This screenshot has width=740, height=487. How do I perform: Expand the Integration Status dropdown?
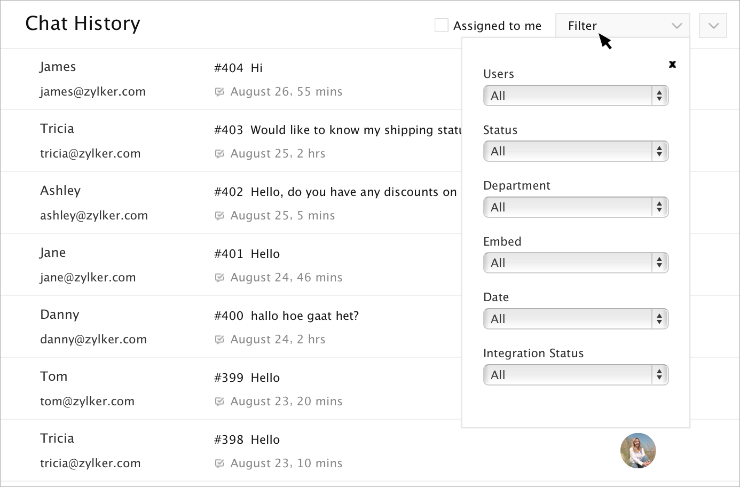[576, 375]
